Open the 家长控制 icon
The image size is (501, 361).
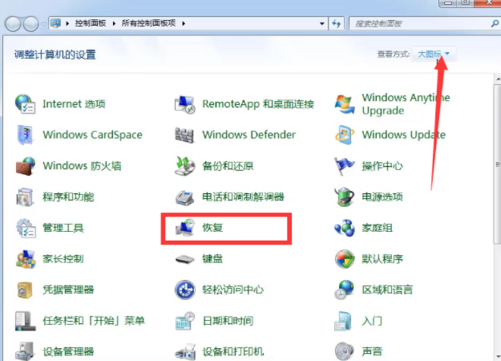click(26, 259)
